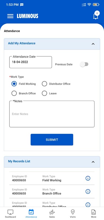Open the Sales chart tab
Screen dimensions: 104x220
point(52,213)
